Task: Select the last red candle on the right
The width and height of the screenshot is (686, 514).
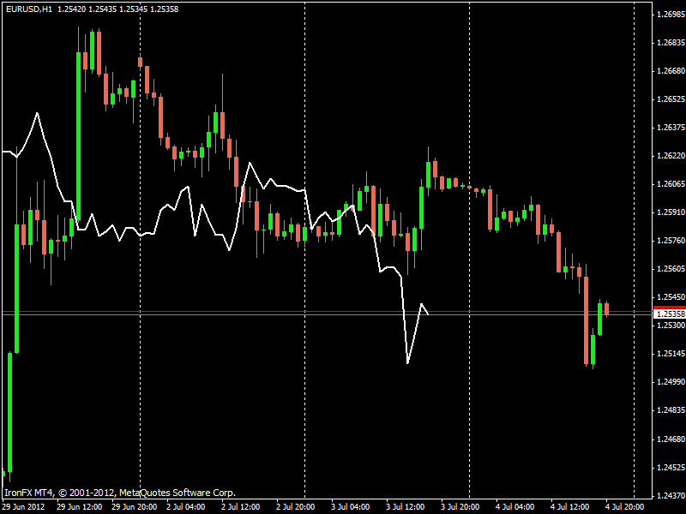Action: (606, 308)
